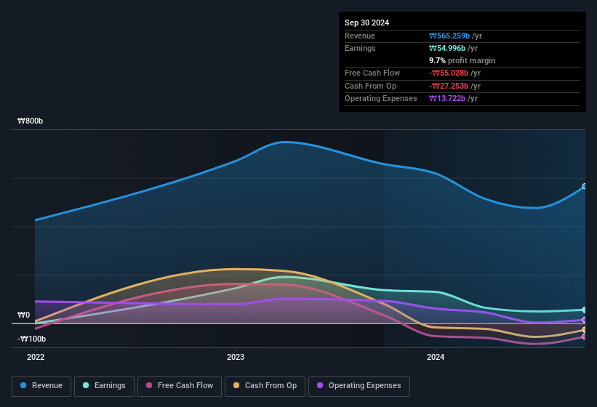The height and width of the screenshot is (407, 597).
Task: Toggle the Cash From Op legend button
Action: tap(265, 386)
